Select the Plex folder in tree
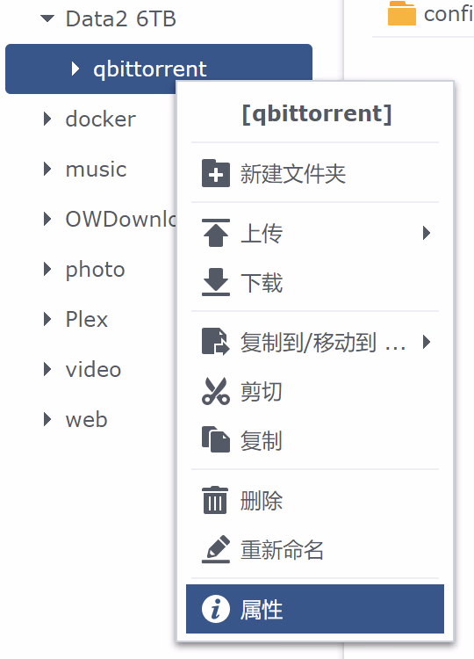This screenshot has width=474, height=659. (x=87, y=320)
